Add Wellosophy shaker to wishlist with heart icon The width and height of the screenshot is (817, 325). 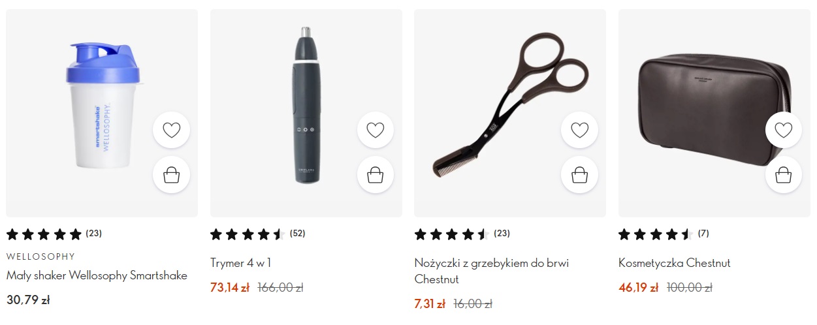pos(171,131)
